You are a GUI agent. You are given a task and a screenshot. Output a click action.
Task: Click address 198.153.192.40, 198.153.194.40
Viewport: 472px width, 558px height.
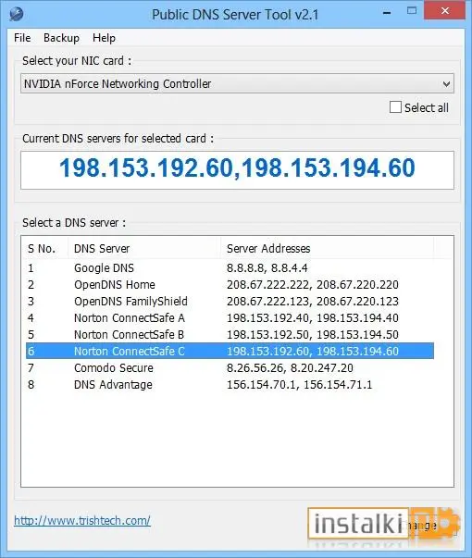[x=313, y=317]
